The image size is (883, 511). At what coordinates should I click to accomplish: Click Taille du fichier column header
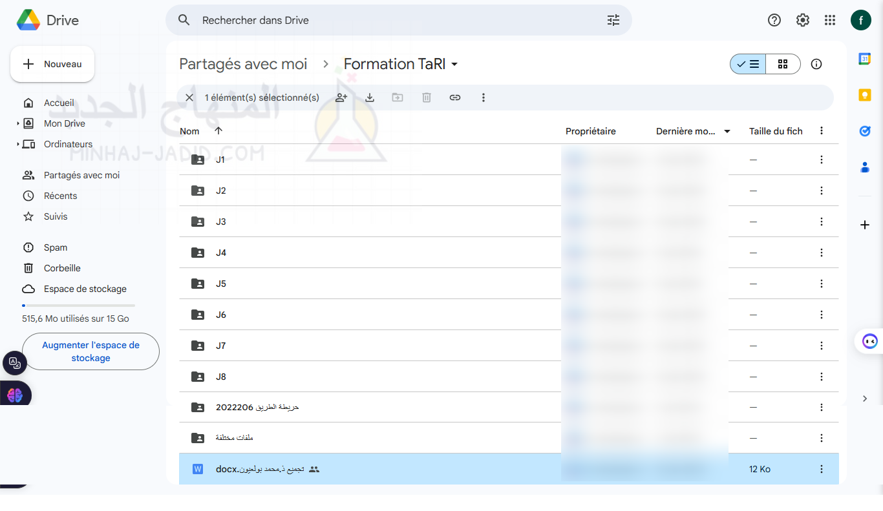776,131
